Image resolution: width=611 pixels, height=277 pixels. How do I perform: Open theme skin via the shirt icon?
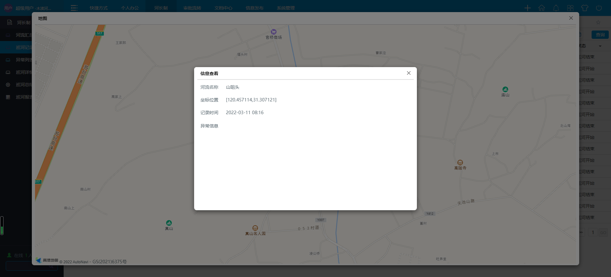point(585,8)
